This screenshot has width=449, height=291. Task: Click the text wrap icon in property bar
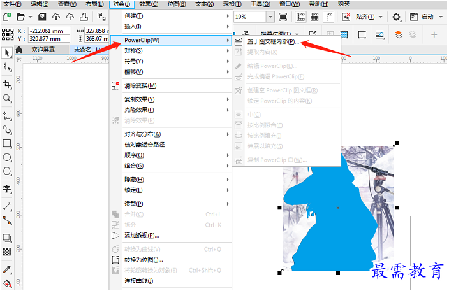[x=379, y=34]
